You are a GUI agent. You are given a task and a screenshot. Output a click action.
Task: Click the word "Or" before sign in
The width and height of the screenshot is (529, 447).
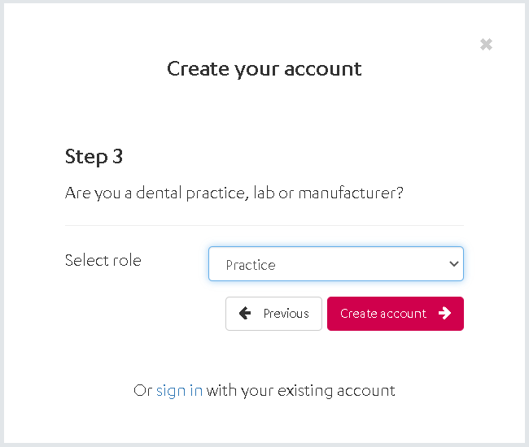[x=142, y=391]
